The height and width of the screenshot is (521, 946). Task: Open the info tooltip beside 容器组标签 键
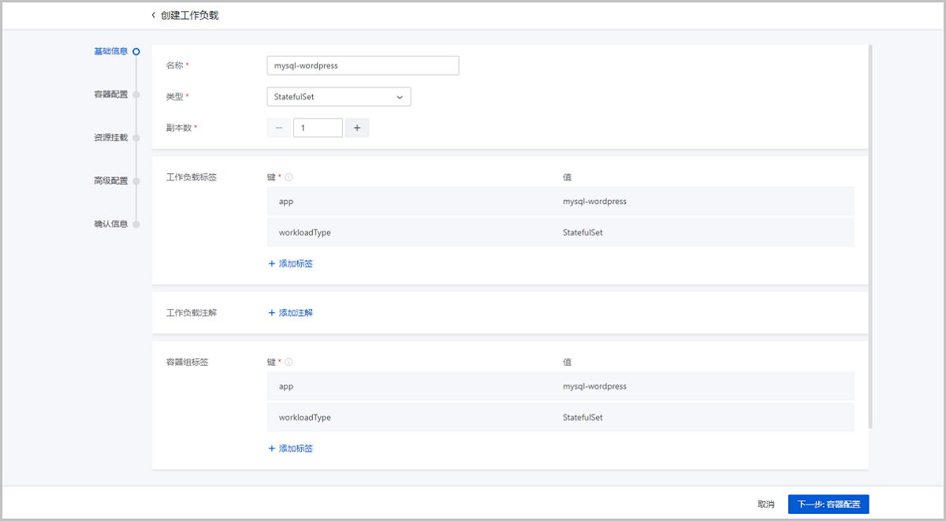[x=290, y=362]
